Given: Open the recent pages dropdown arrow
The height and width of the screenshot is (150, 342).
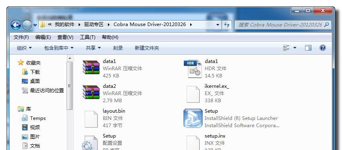Looking at the screenshot, I should pos(35,25).
